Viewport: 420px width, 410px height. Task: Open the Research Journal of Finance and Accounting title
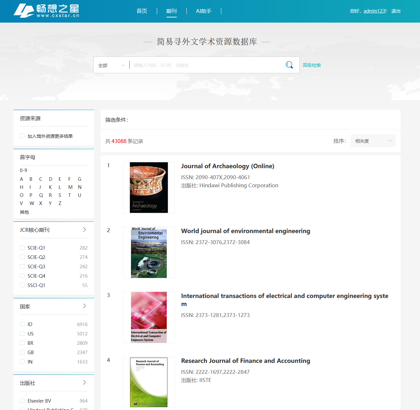[x=245, y=361]
